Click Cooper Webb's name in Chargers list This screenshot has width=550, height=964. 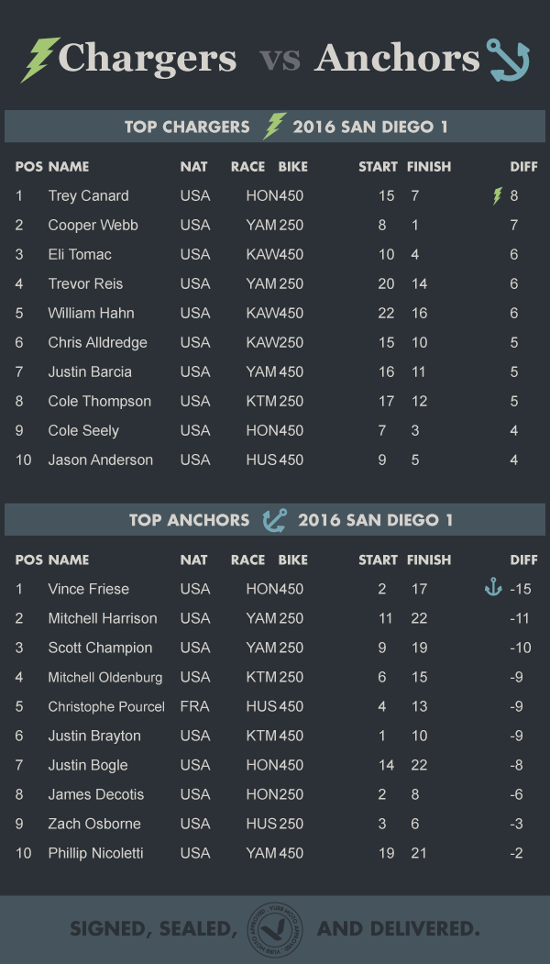pyautogui.click(x=93, y=225)
